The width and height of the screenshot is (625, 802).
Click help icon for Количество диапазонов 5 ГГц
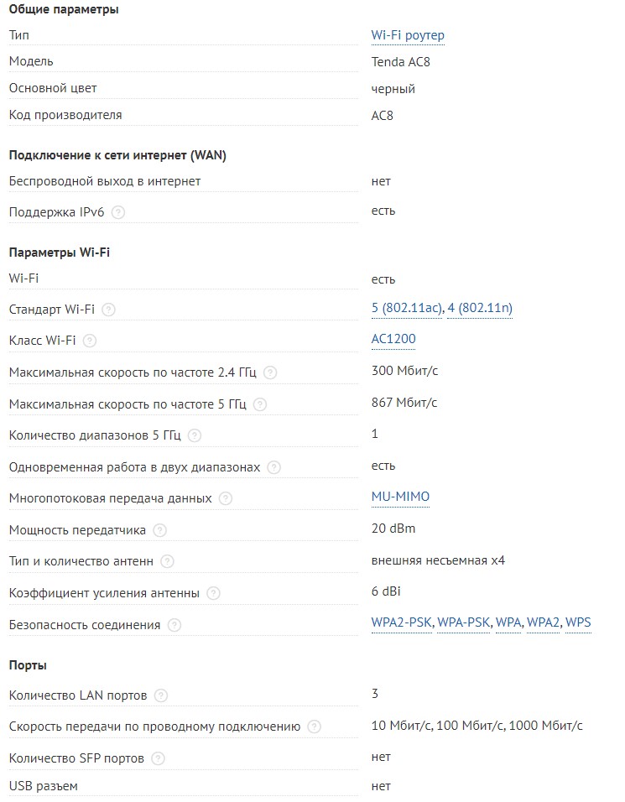coord(195,435)
